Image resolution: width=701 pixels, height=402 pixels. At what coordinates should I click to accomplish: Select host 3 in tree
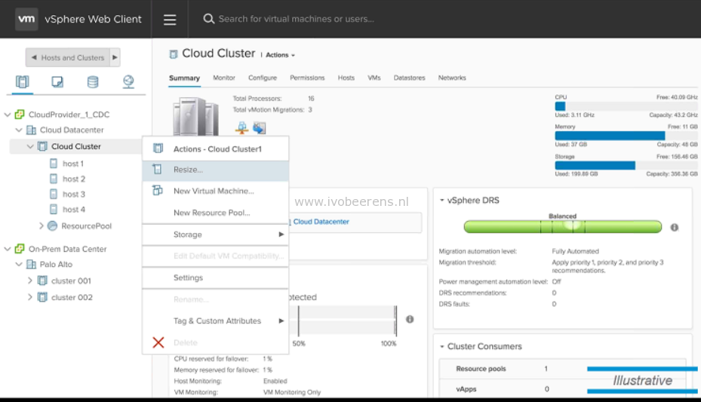point(73,195)
